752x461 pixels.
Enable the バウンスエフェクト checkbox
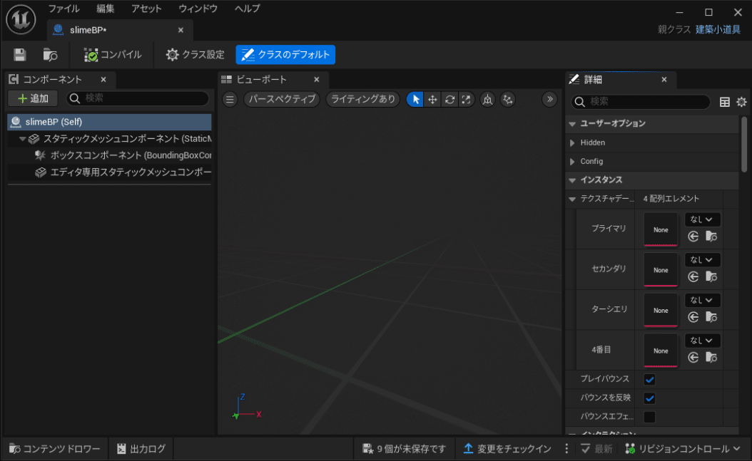(x=649, y=417)
